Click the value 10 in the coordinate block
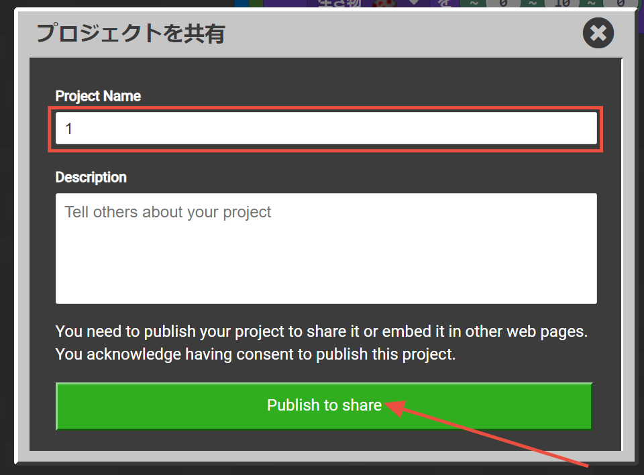 (x=563, y=3)
